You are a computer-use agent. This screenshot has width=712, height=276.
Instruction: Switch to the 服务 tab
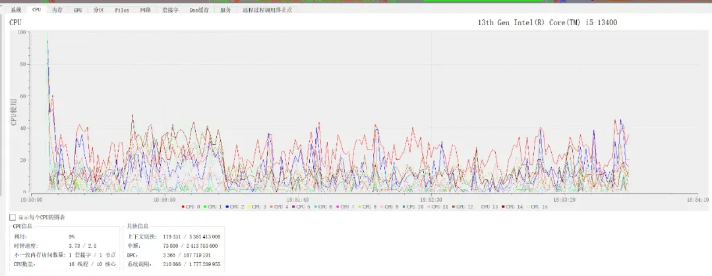coord(225,10)
